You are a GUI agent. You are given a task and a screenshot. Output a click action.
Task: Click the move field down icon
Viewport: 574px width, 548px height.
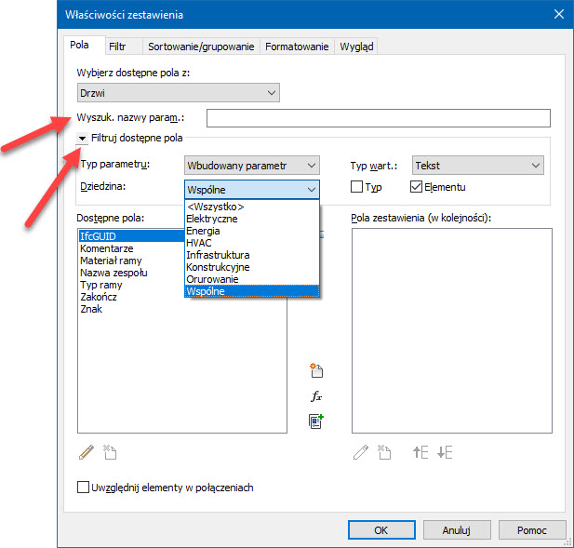445,453
